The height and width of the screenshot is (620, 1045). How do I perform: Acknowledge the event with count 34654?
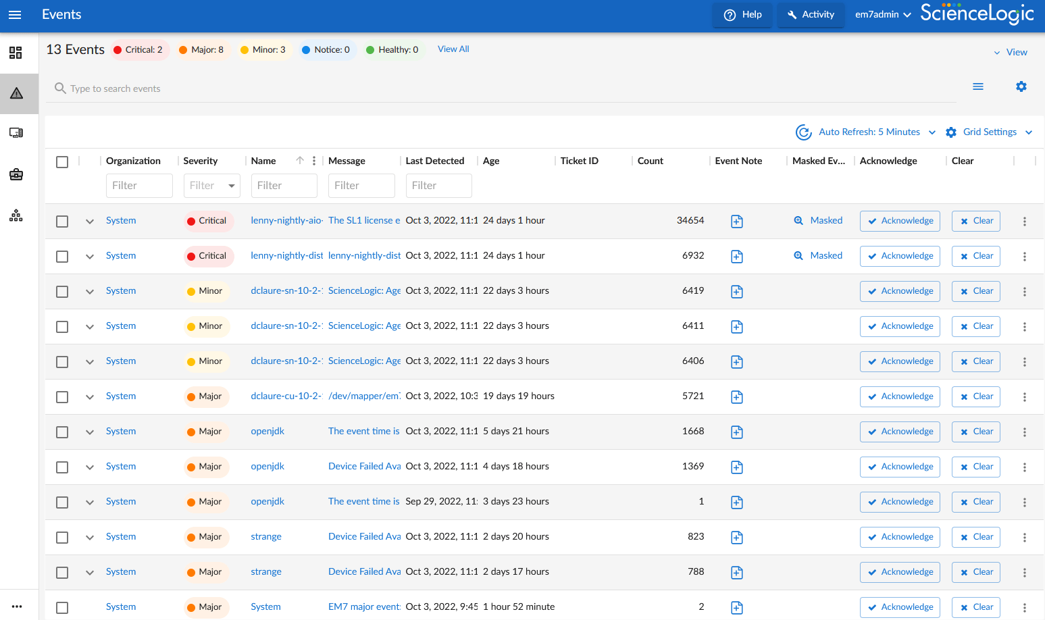(900, 221)
